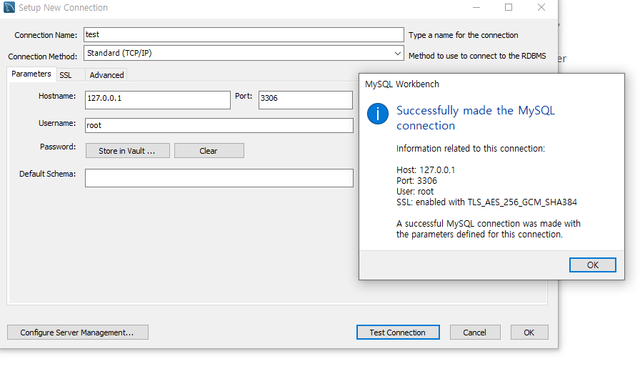Image resolution: width=640 pixels, height=379 pixels.
Task: Click the Hostname input field
Action: [x=158, y=100]
